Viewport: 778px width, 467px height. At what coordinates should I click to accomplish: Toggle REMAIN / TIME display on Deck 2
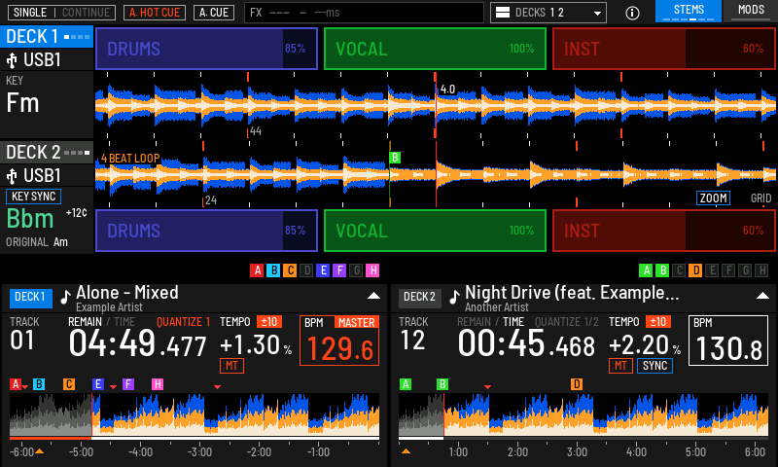(490, 322)
